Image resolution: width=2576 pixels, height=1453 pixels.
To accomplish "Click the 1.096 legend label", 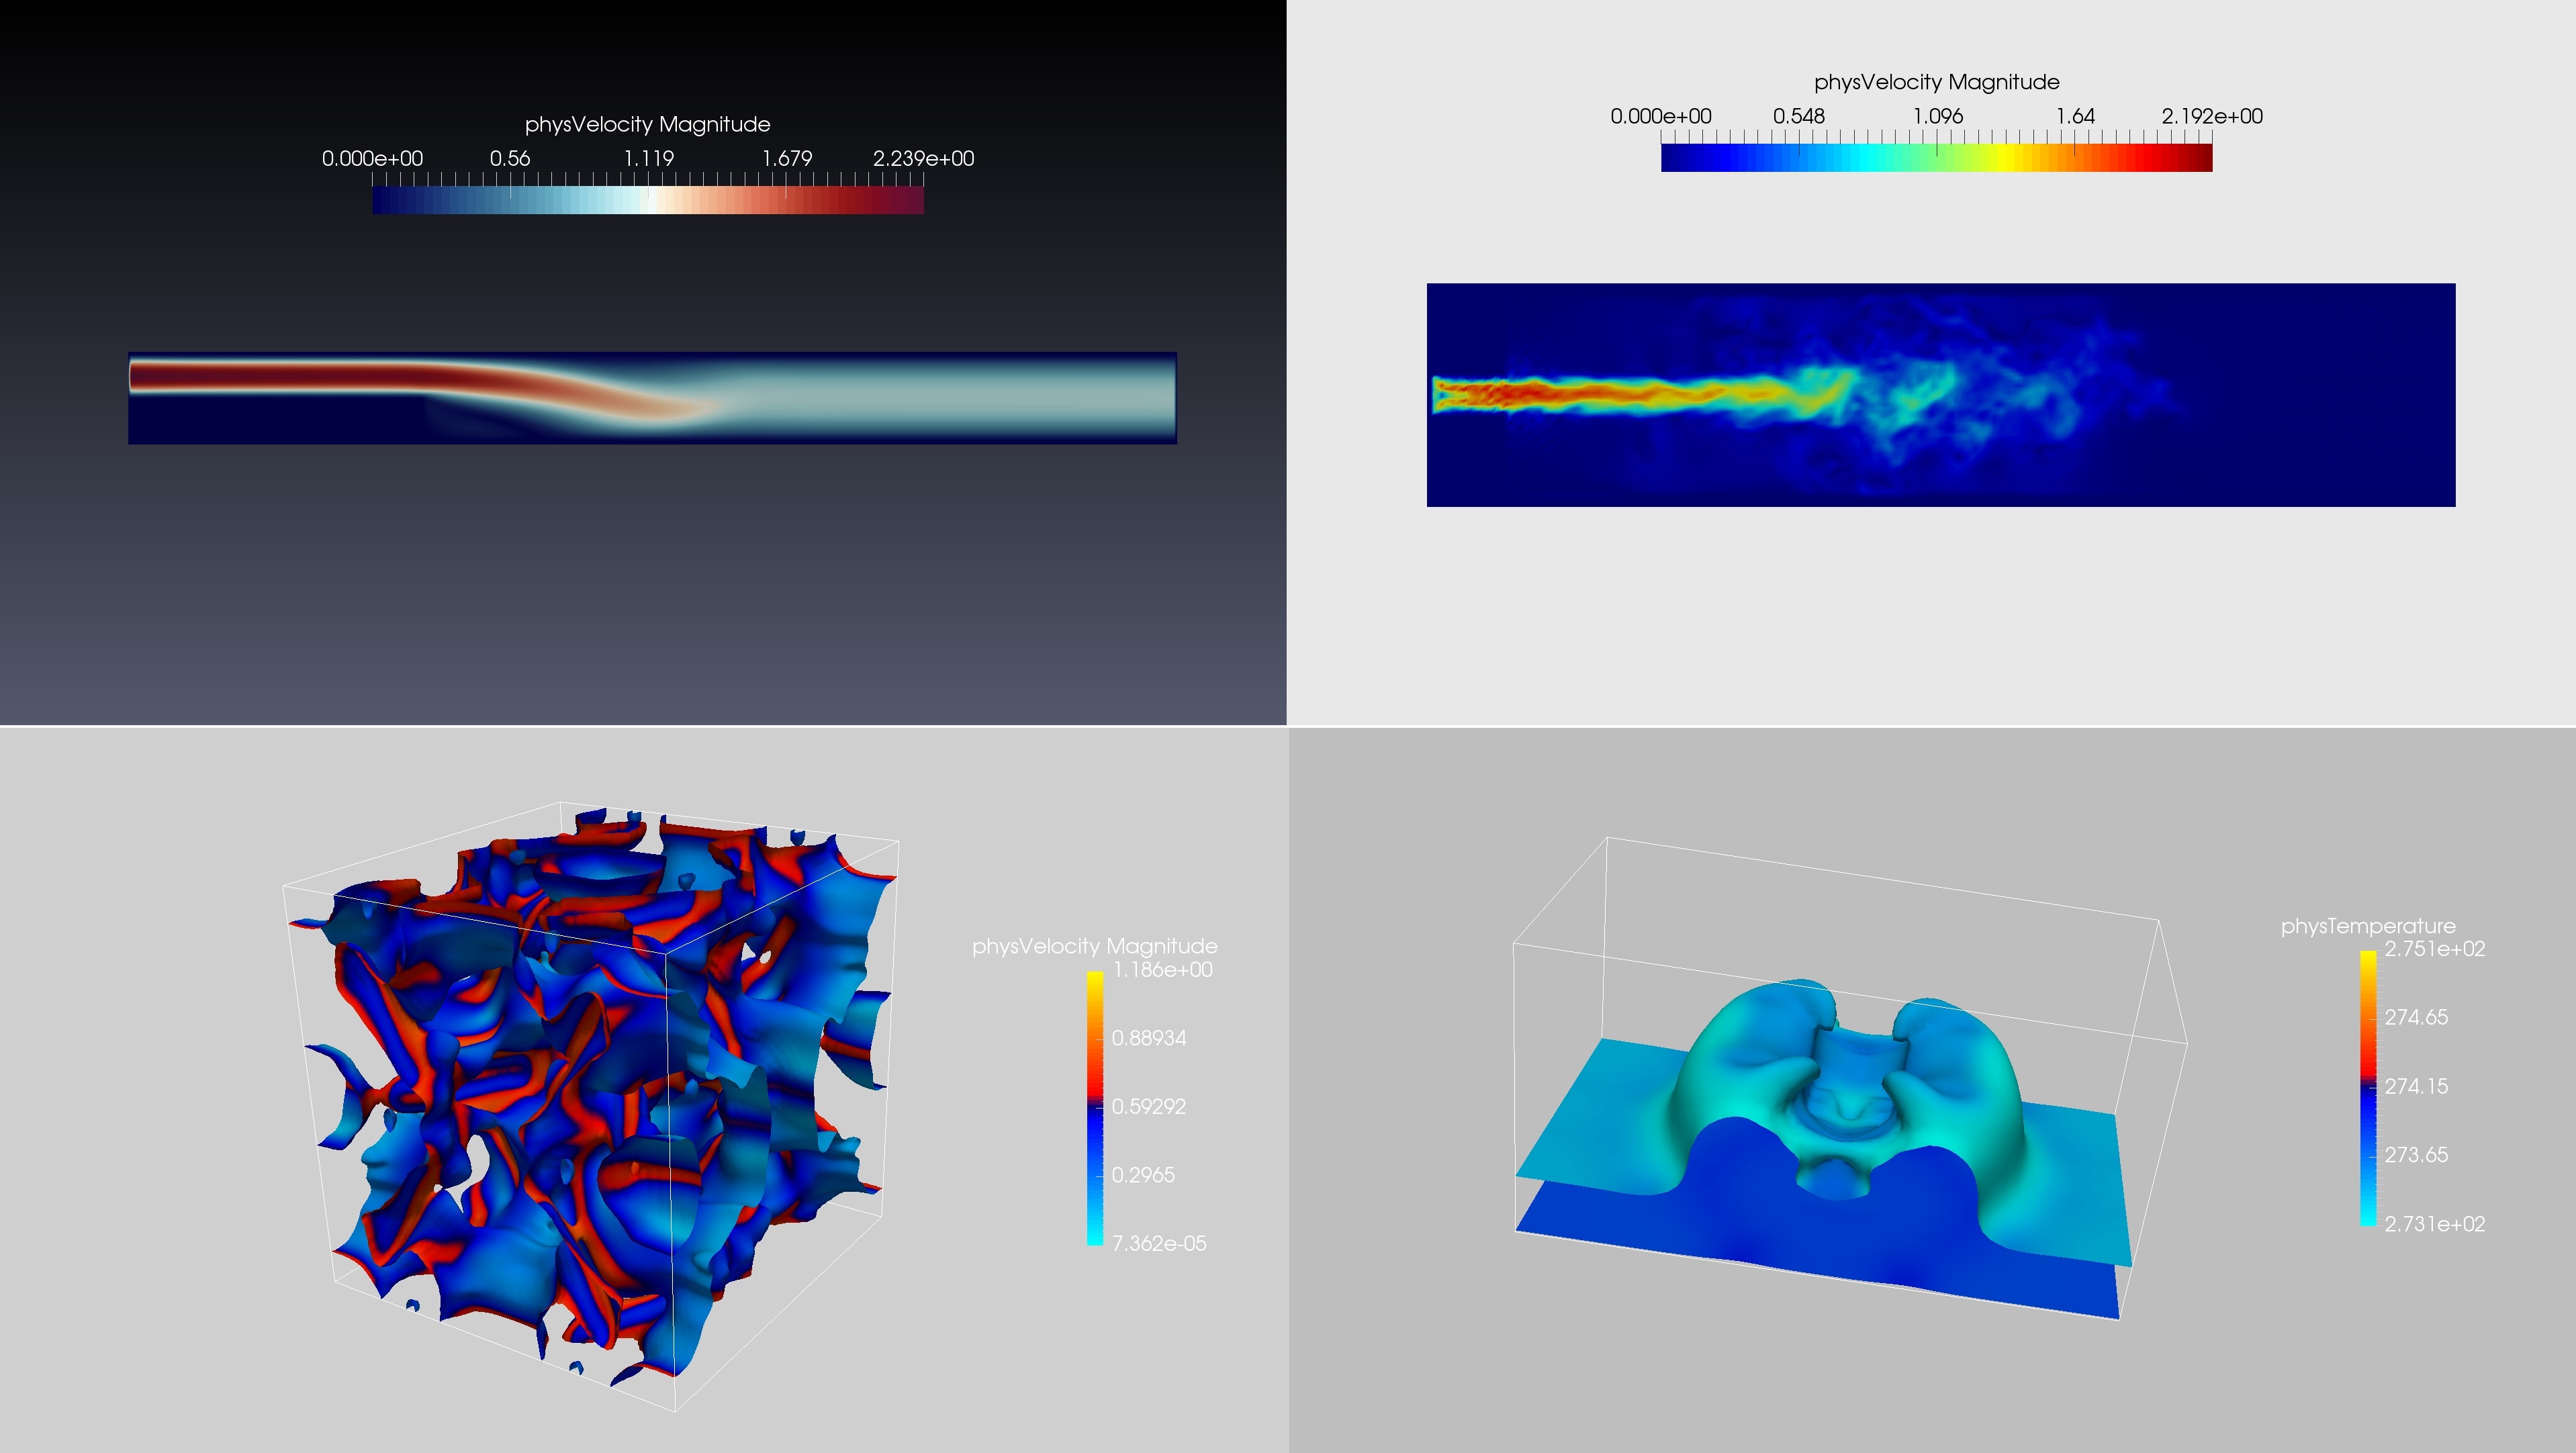I will point(1938,116).
